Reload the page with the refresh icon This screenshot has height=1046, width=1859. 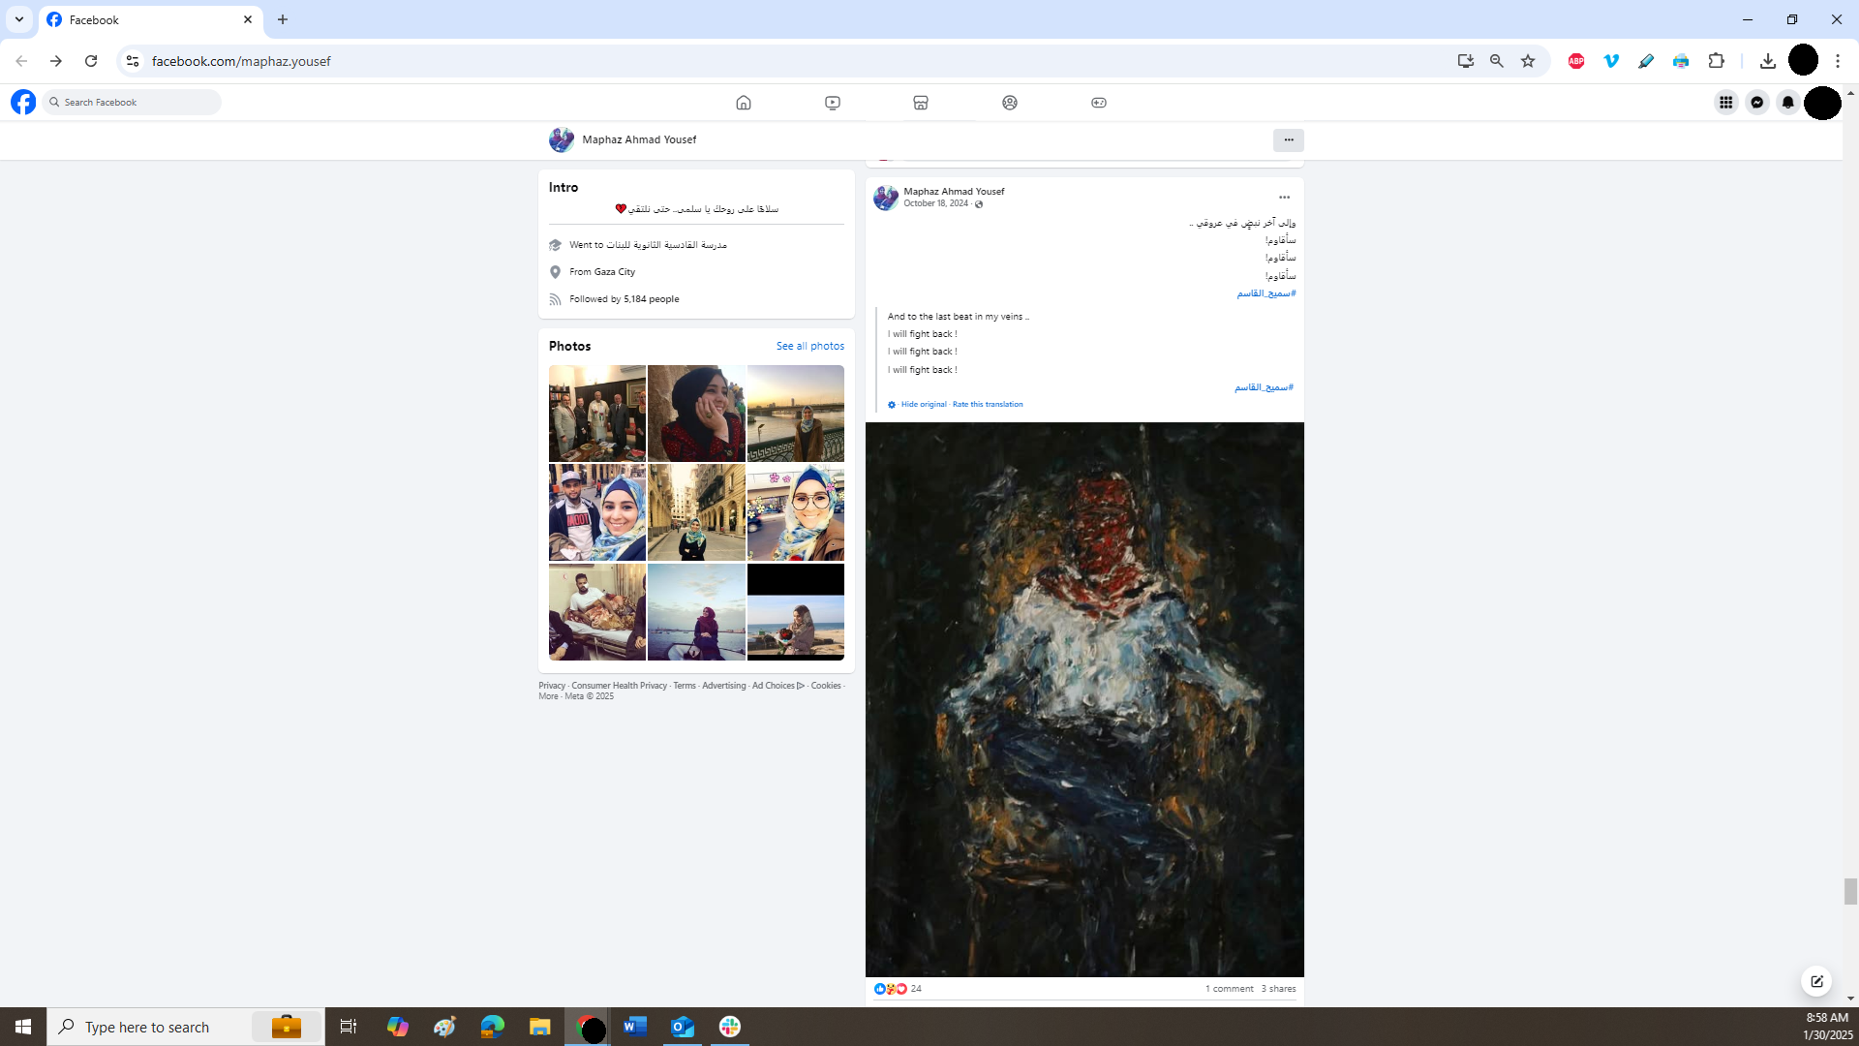pos(91,61)
